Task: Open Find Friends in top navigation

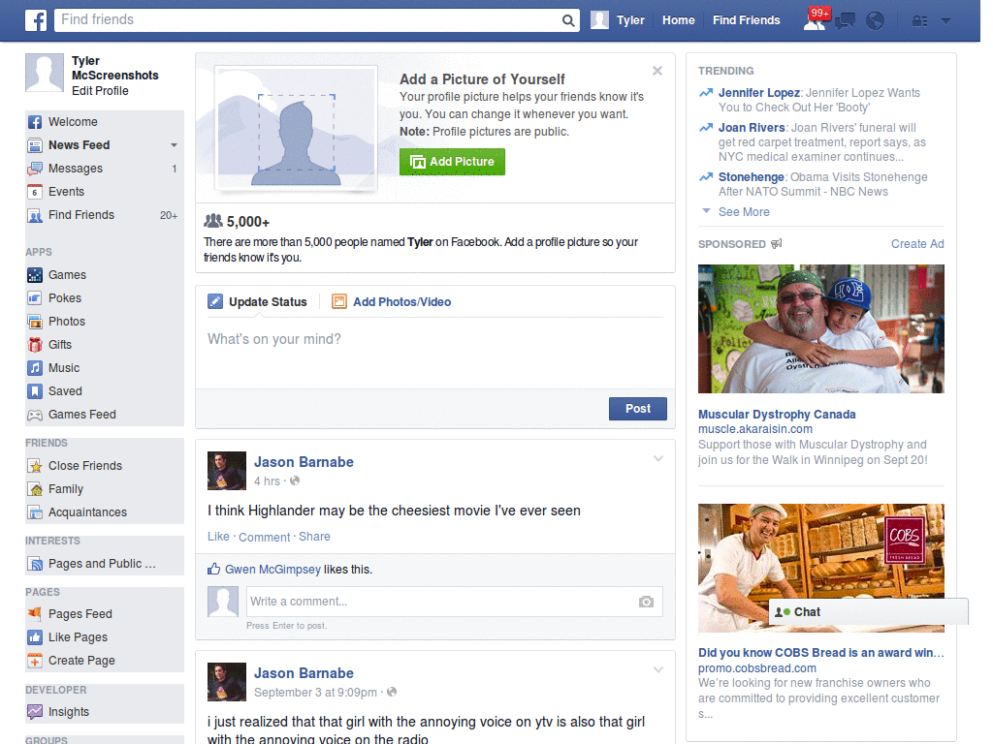Action: (x=746, y=20)
